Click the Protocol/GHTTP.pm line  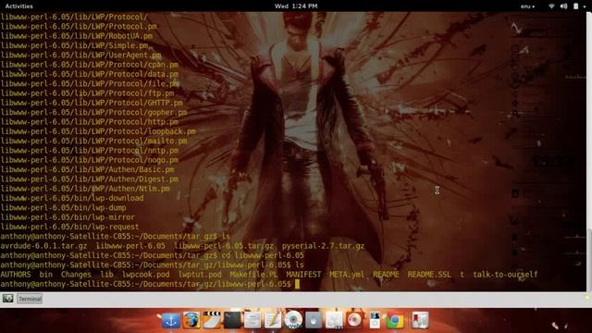pyautogui.click(x=92, y=103)
